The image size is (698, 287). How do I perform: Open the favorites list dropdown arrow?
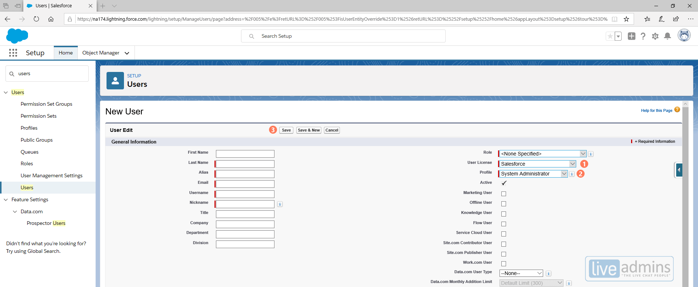(618, 36)
